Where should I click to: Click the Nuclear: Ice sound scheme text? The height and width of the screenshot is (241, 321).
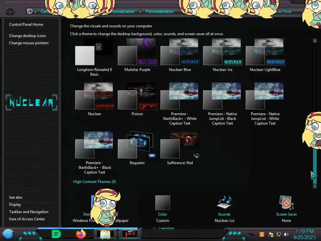[224, 221]
